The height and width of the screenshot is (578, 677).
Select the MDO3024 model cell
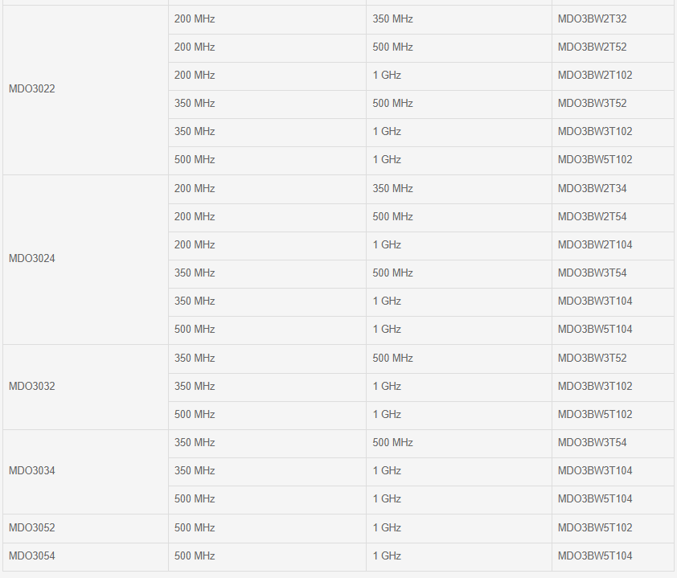point(32,259)
